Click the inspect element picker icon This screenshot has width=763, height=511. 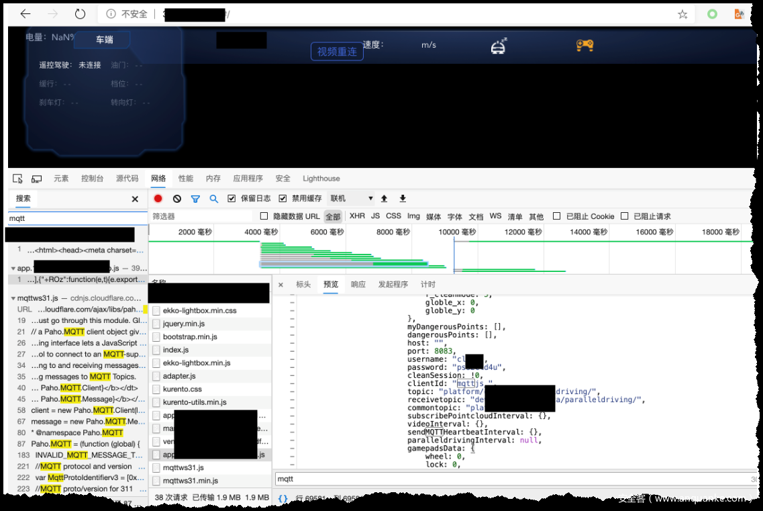click(x=18, y=179)
